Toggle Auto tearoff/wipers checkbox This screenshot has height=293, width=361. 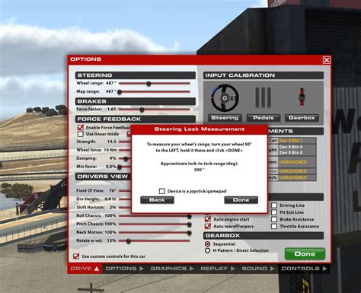[208, 226]
